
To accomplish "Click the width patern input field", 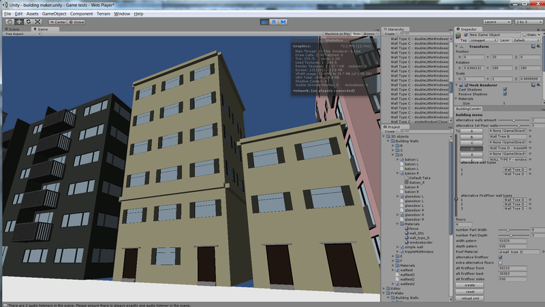I will pyautogui.click(x=513, y=240).
